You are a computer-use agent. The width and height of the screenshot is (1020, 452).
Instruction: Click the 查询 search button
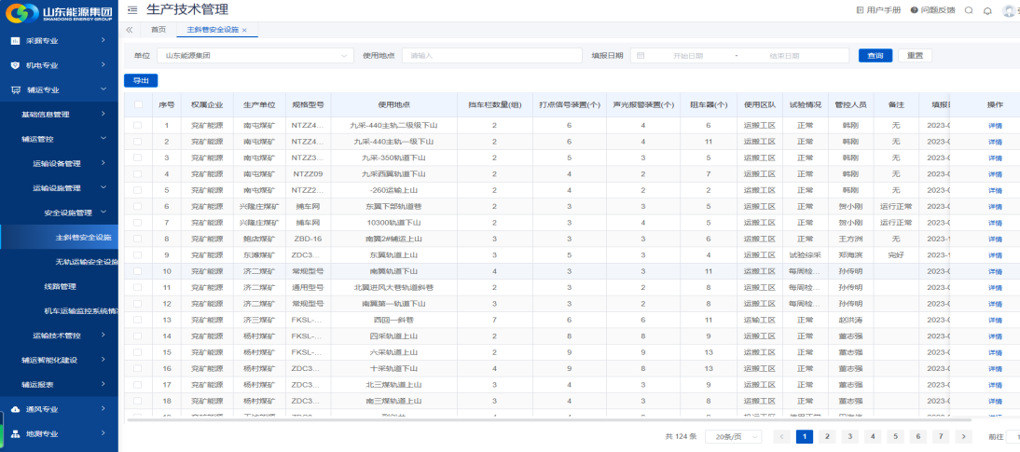pos(875,56)
